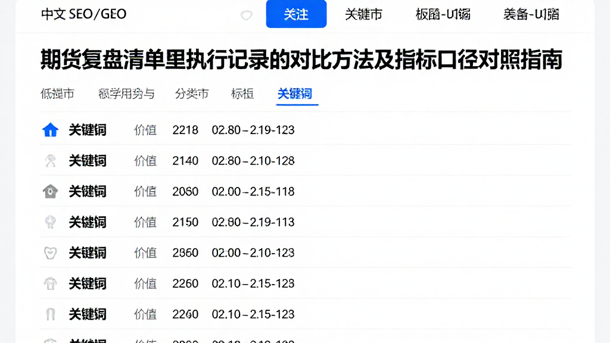Click the value 2140
Viewport: 610px width, 343px height.
(x=185, y=161)
